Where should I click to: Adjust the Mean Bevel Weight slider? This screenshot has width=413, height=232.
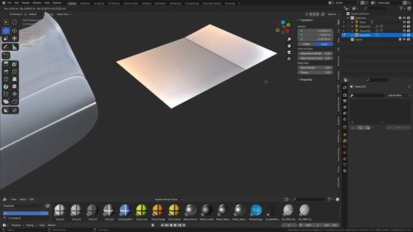(316, 53)
